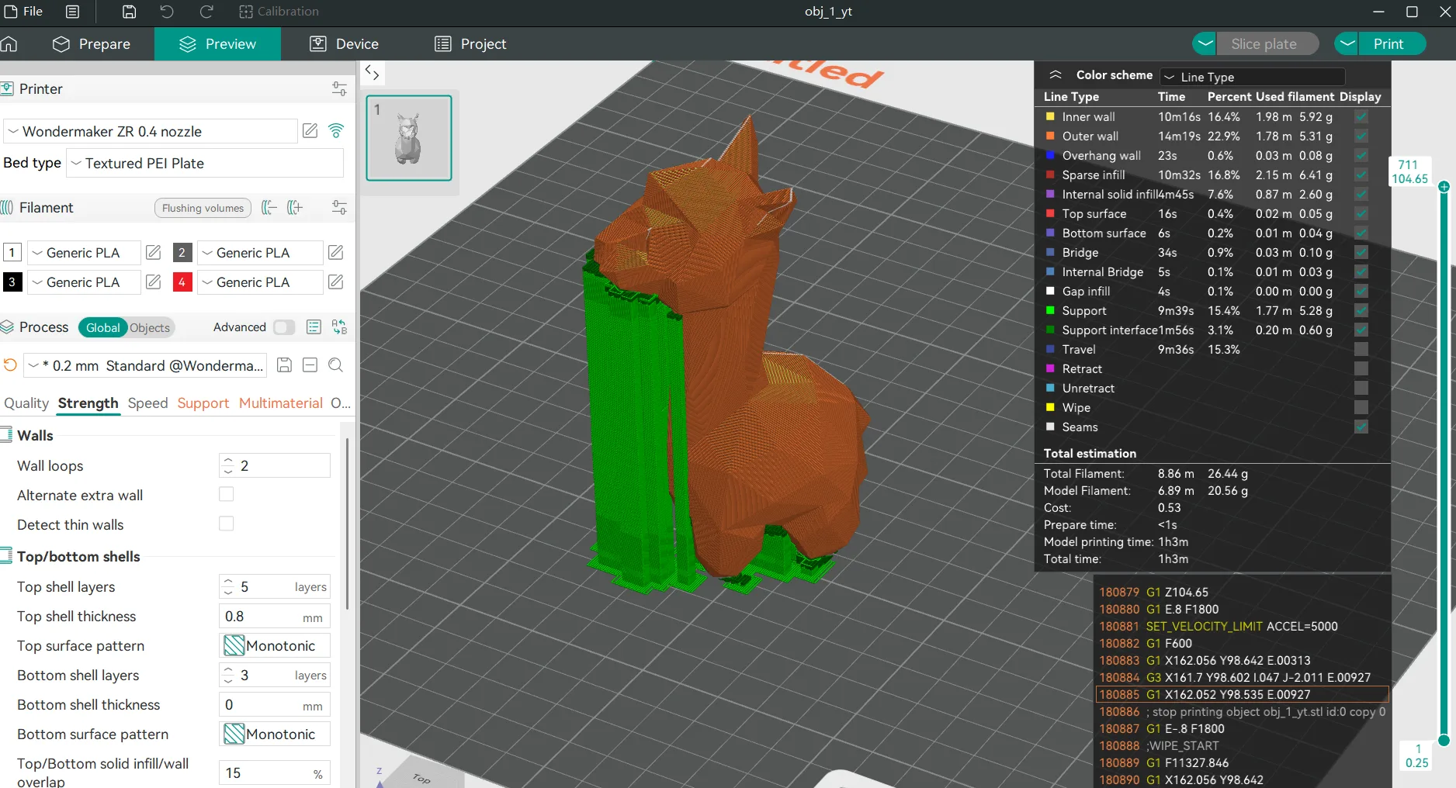Open the Slice plate dropdown arrow

(x=1205, y=44)
